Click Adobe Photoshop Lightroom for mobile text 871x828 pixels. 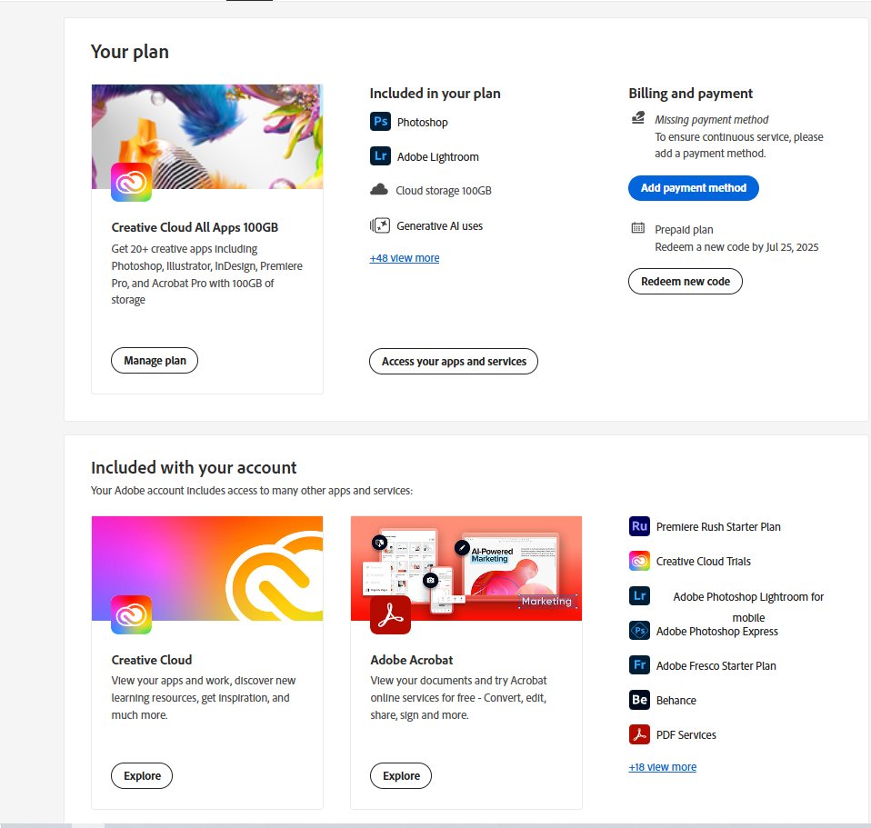point(748,607)
